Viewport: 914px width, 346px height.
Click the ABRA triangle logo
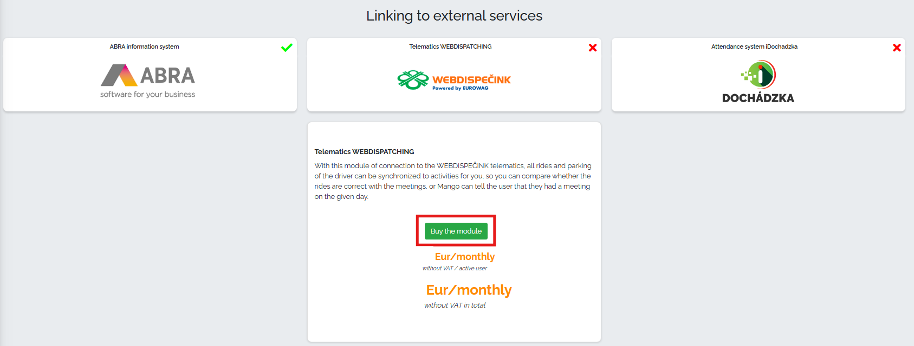[119, 75]
